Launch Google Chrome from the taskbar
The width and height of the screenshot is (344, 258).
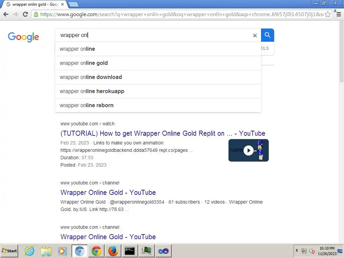pyautogui.click(x=96, y=251)
